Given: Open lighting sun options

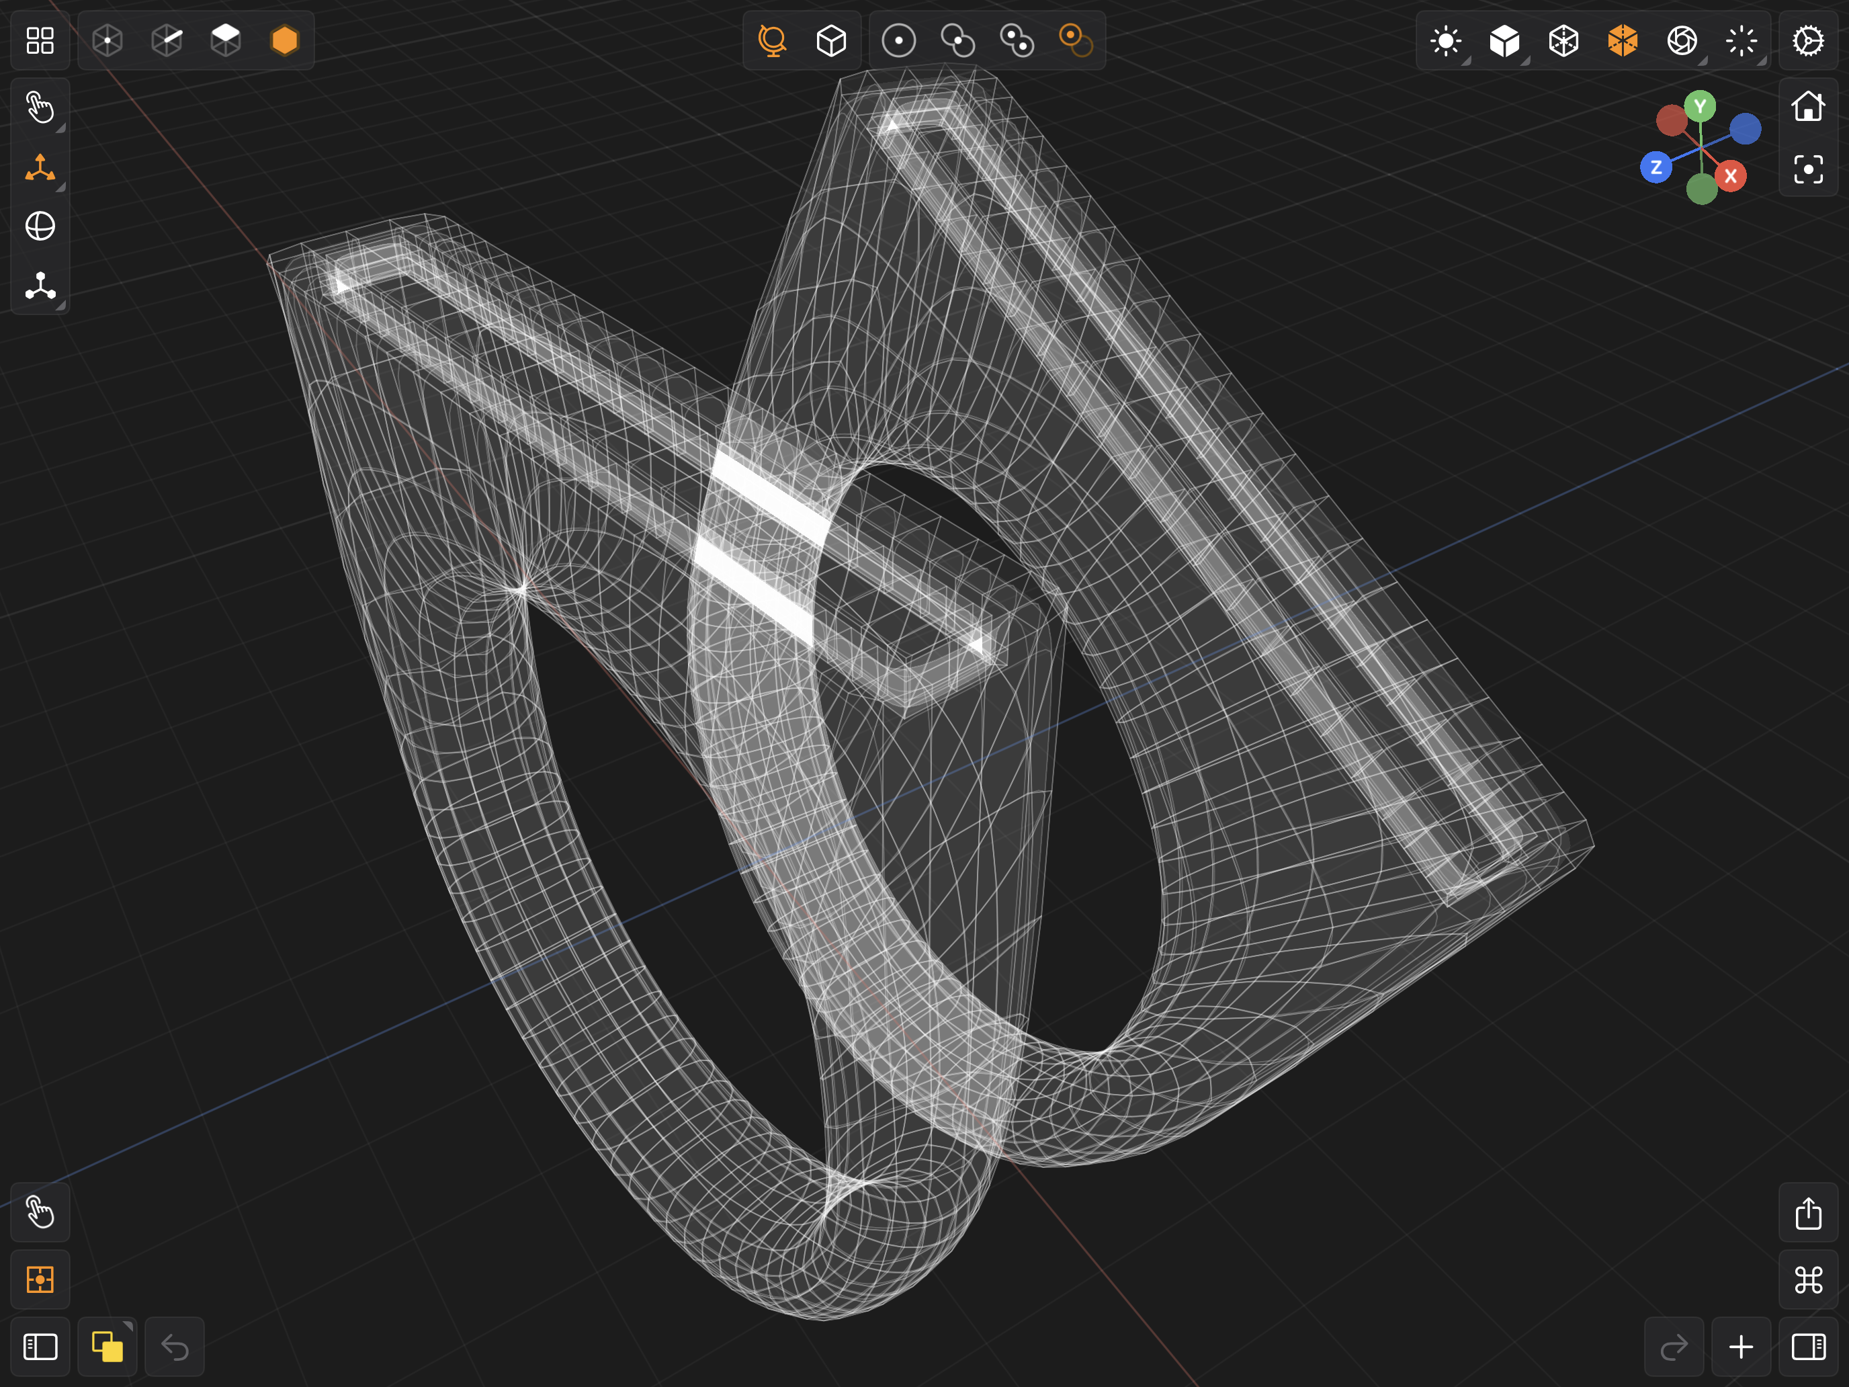Looking at the screenshot, I should pyautogui.click(x=1446, y=40).
